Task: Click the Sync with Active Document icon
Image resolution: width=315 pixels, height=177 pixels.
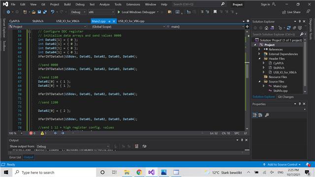Action: pyautogui.click(x=289, y=28)
